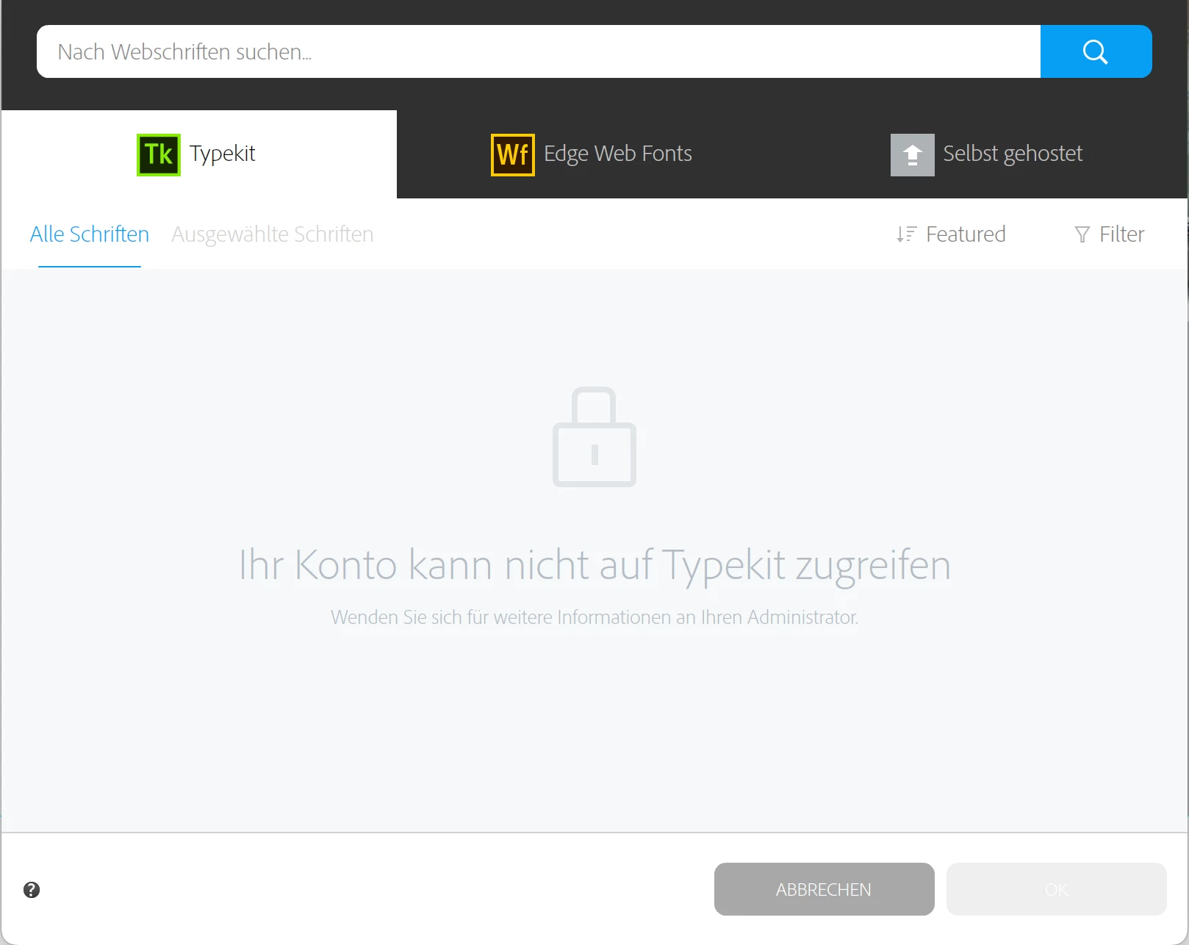Click the yellow Wf Edge Web Fonts icon
The width and height of the screenshot is (1189, 945).
(x=513, y=154)
